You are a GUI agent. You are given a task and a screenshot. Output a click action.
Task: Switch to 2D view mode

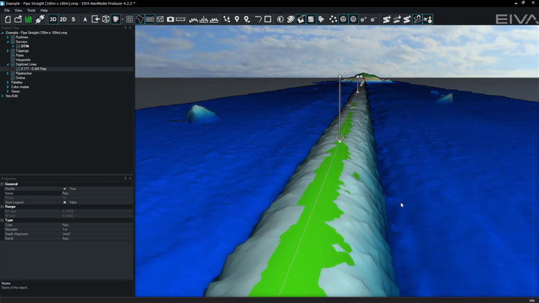pos(63,19)
